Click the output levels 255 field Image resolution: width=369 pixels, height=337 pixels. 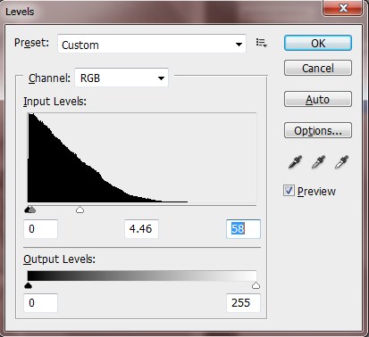(x=243, y=303)
